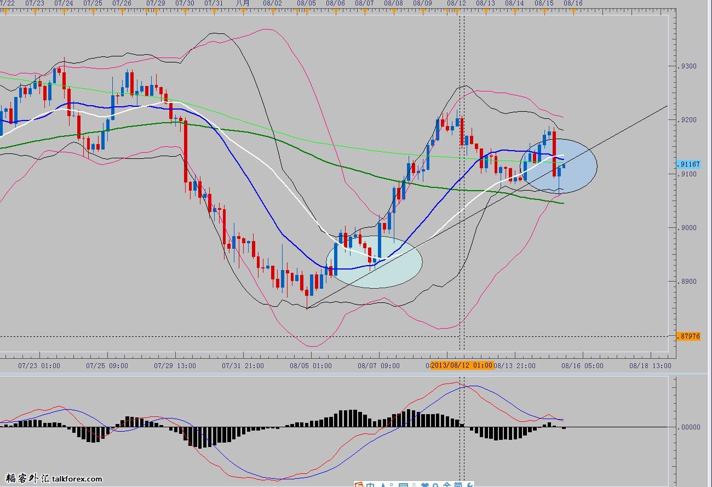The height and width of the screenshot is (487, 712).
Task: Click the 08/02 marker on the top date ruler
Action: coord(272,3)
